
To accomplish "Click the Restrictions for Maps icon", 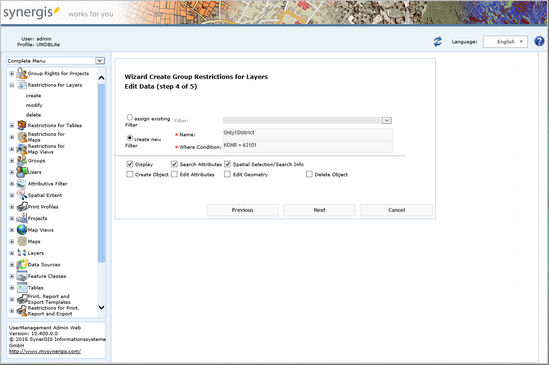I will [21, 137].
